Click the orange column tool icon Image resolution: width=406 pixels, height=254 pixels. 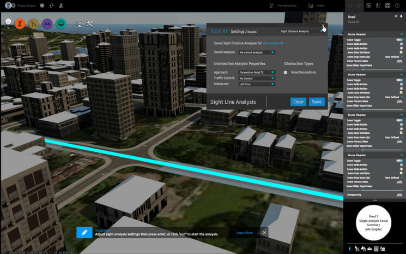pos(20,23)
